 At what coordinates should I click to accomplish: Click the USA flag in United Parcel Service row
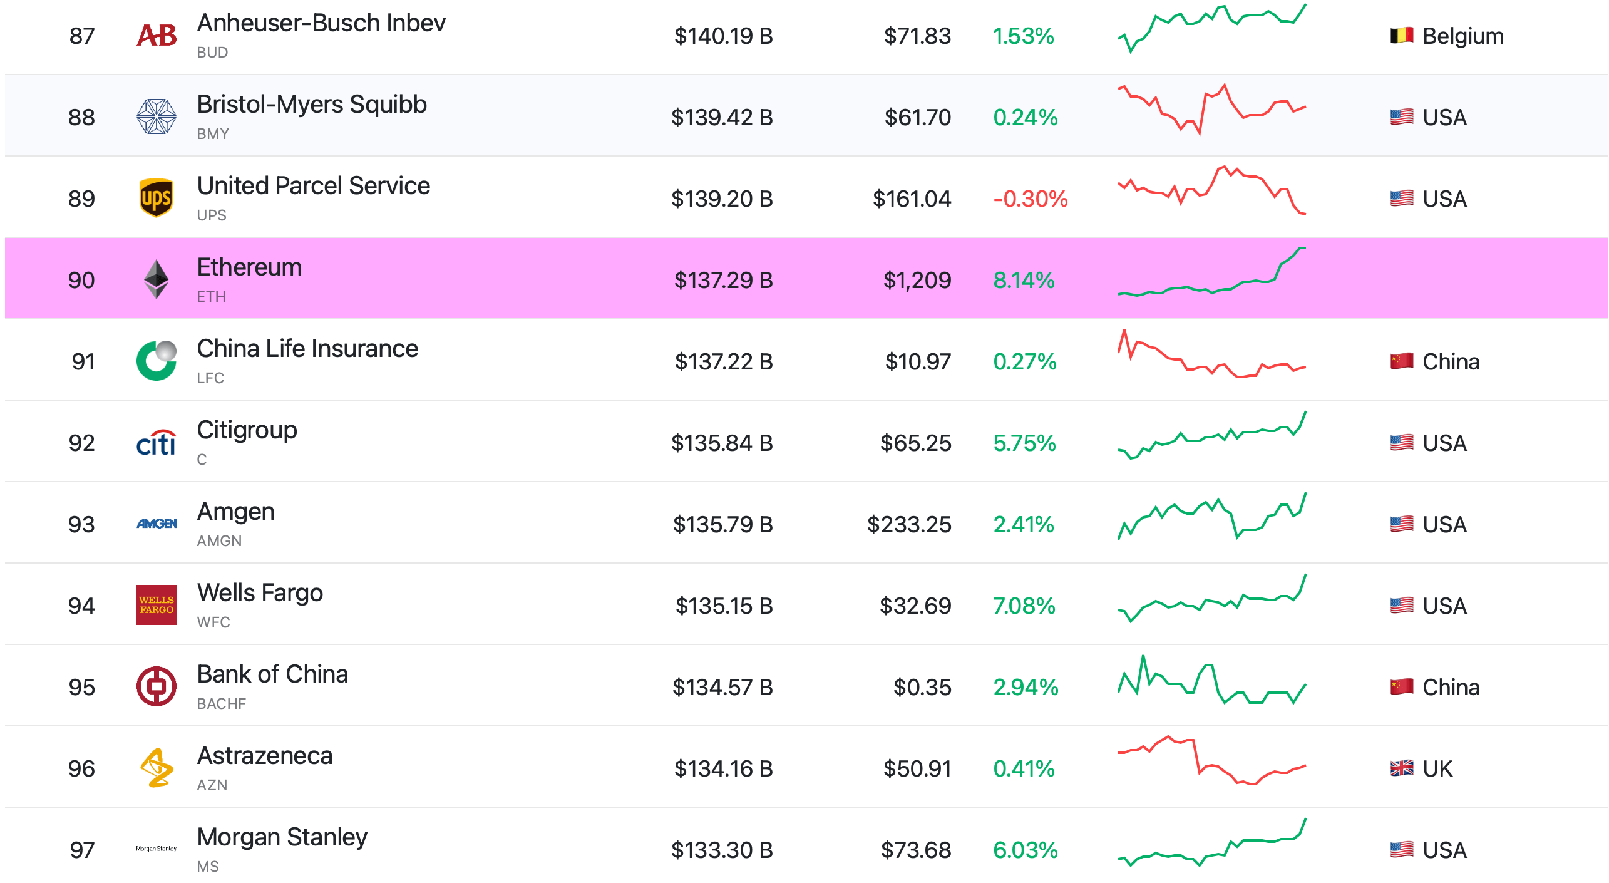pyautogui.click(x=1402, y=199)
